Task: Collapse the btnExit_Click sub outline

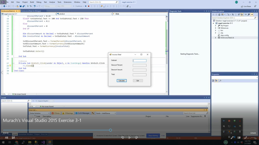Action: [x=14, y=63]
